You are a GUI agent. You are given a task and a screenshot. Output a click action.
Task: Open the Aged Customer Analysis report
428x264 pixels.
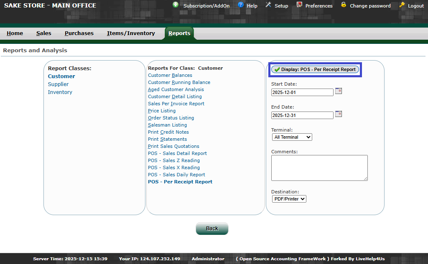pyautogui.click(x=176, y=89)
